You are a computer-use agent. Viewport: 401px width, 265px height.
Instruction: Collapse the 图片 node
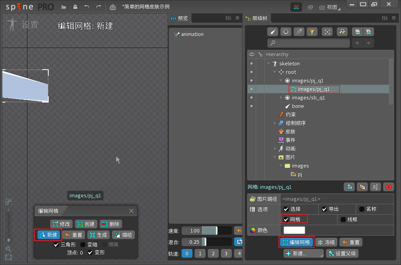[x=275, y=157]
